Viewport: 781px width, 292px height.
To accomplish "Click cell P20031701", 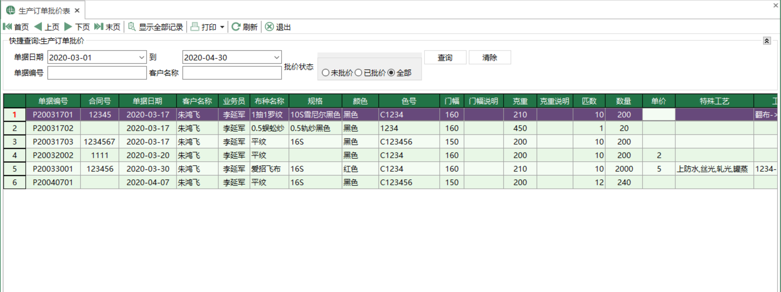I will tap(53, 114).
